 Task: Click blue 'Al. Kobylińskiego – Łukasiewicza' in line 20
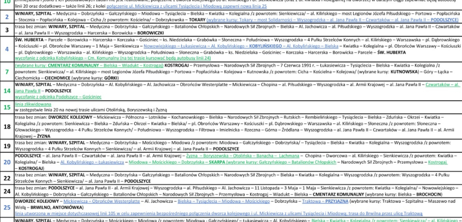point(92,162)
